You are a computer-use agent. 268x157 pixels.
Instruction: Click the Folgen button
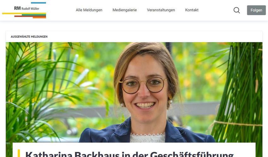pyautogui.click(x=256, y=10)
